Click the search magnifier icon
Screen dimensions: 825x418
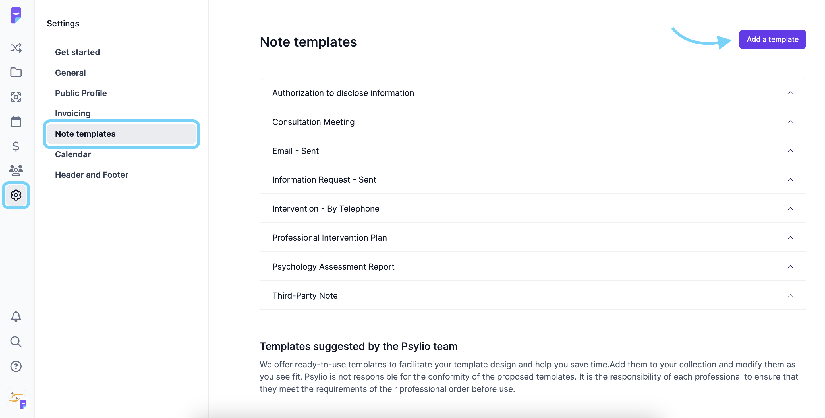16,342
